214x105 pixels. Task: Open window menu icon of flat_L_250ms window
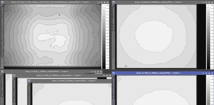coord(2,72)
